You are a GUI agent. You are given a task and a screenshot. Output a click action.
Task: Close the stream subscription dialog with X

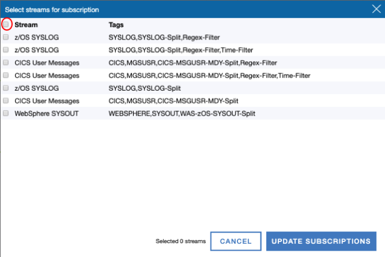pos(376,9)
